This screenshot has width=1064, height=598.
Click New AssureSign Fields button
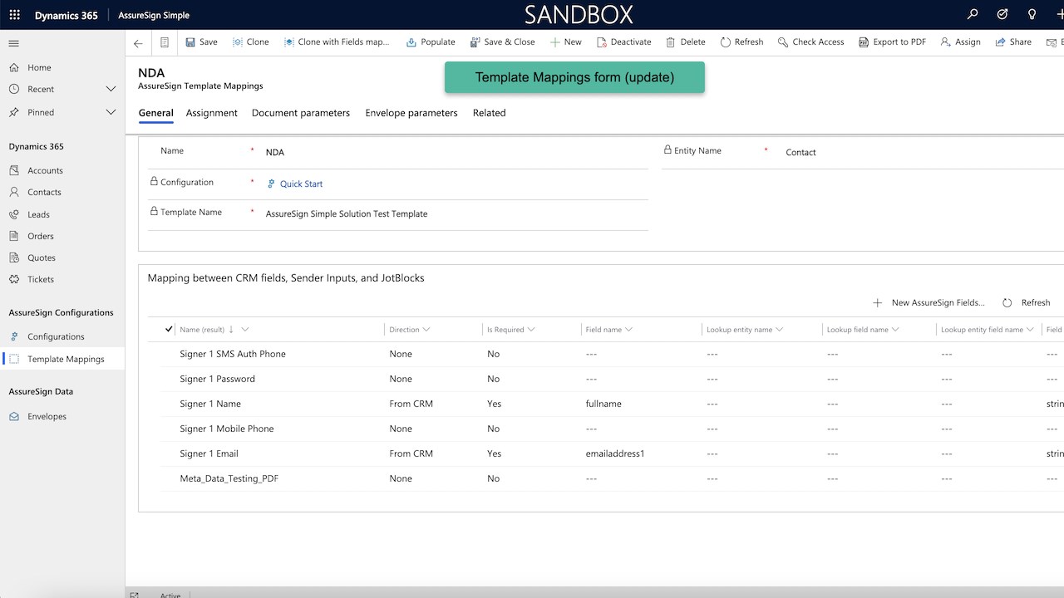[929, 303]
